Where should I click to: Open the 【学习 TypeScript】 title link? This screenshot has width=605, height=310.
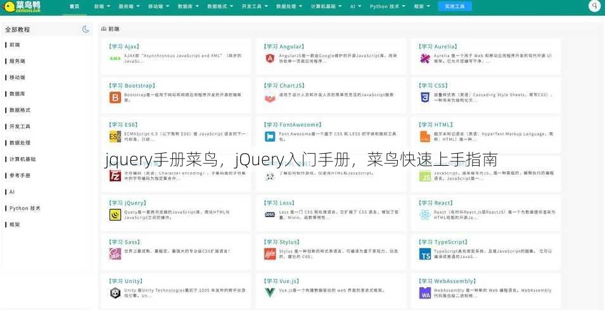(x=443, y=242)
